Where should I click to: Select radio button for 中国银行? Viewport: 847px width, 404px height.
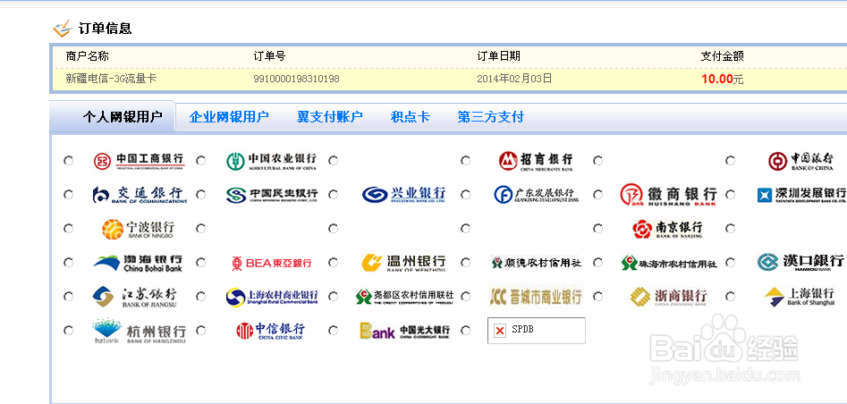pyautogui.click(x=731, y=161)
